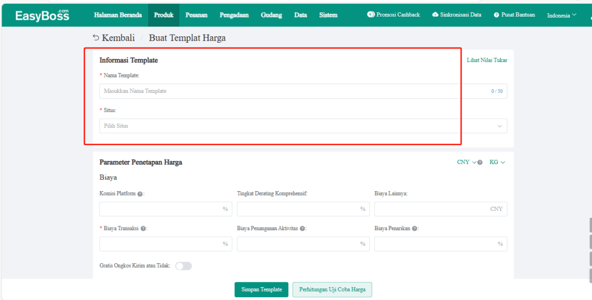Image resolution: width=592 pixels, height=300 pixels.
Task: Focus the Nama Template input field
Action: pos(303,91)
